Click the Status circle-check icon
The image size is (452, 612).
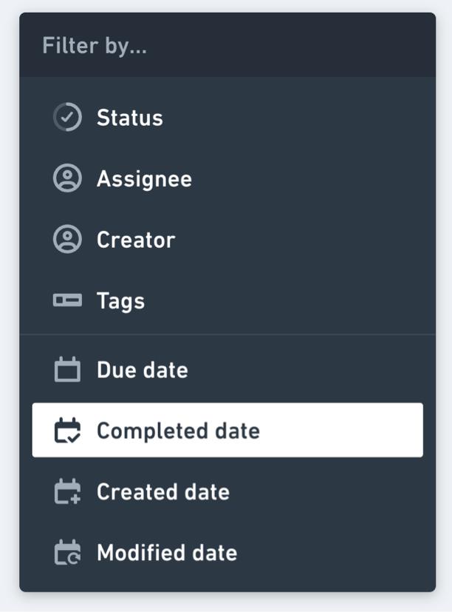[67, 118]
